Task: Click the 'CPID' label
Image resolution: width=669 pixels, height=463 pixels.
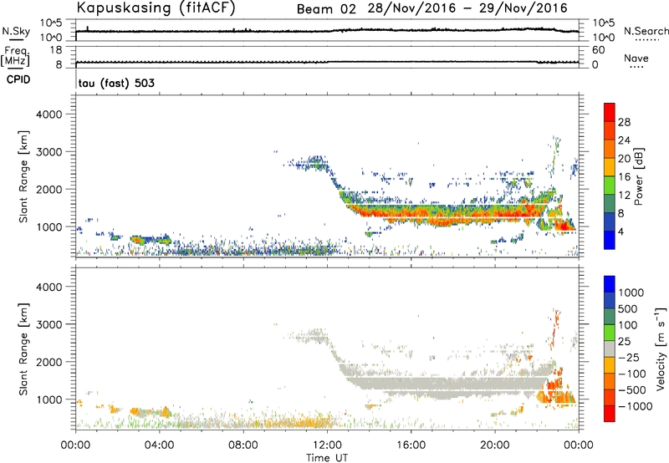Action: click(x=18, y=79)
